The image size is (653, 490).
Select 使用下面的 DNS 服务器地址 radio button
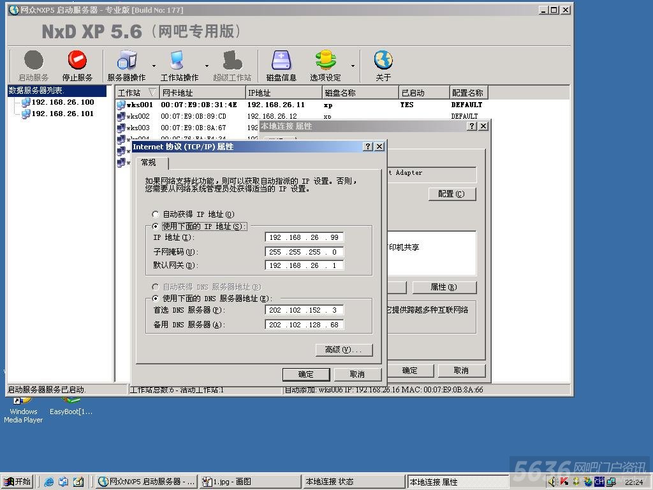(156, 299)
